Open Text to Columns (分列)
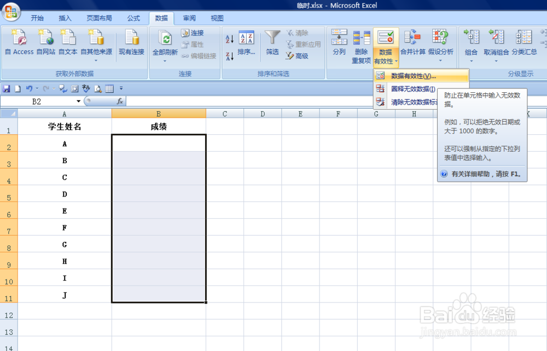Image resolution: width=547 pixels, height=351 pixels. [339, 43]
